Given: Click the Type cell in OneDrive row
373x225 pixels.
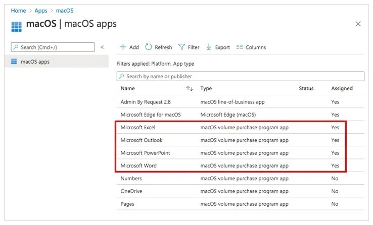Looking at the screenshot, I should coord(244,191).
